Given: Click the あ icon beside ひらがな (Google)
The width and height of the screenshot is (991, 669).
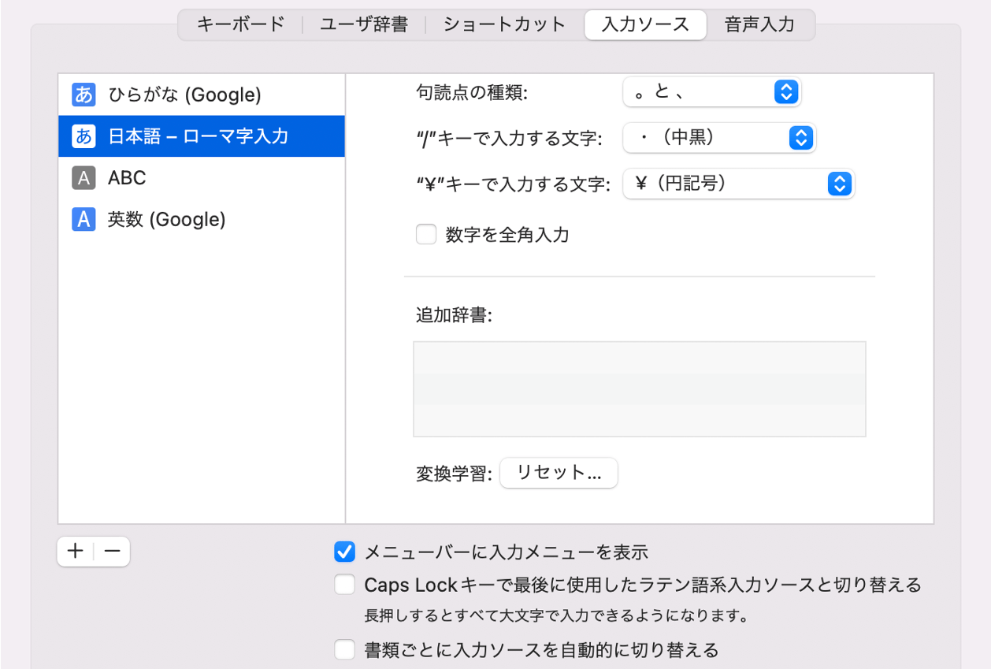Looking at the screenshot, I should point(83,95).
